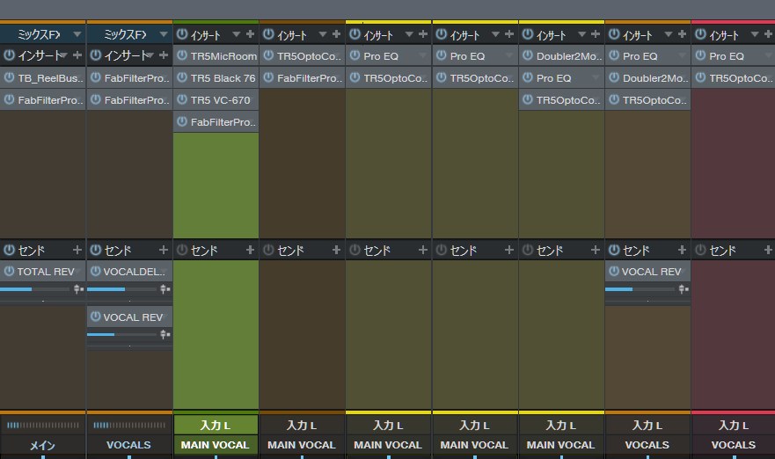Click the VOCALDEL send pre/post fader icon
Viewport: 775px width, 459px height.
point(165,289)
